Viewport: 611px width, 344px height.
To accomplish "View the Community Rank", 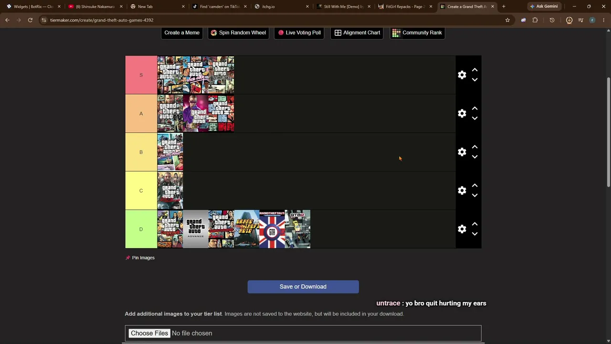I will [x=418, y=32].
